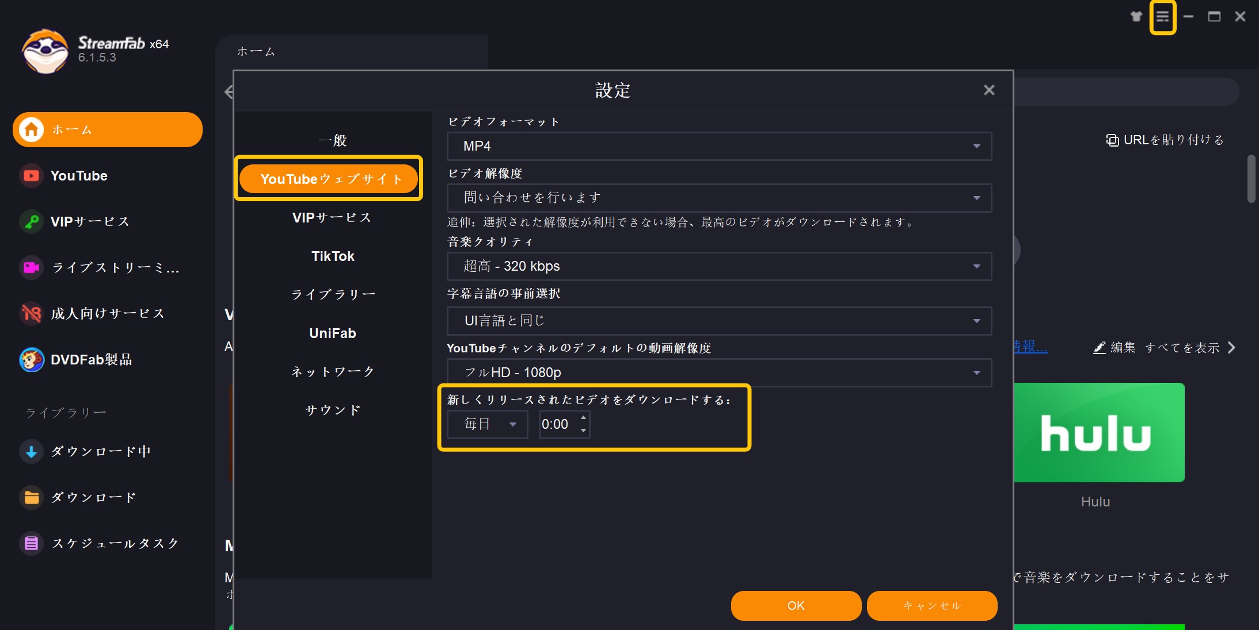Click the downloads folder icon
Image resolution: width=1259 pixels, height=630 pixels.
point(32,497)
